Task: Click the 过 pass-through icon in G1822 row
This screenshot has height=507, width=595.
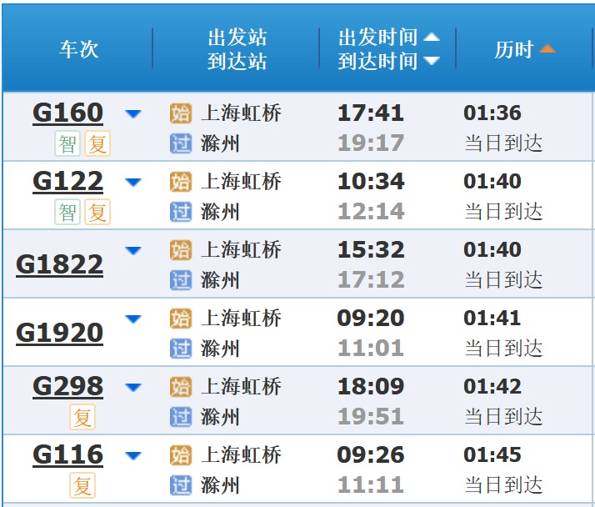Action: 181,280
